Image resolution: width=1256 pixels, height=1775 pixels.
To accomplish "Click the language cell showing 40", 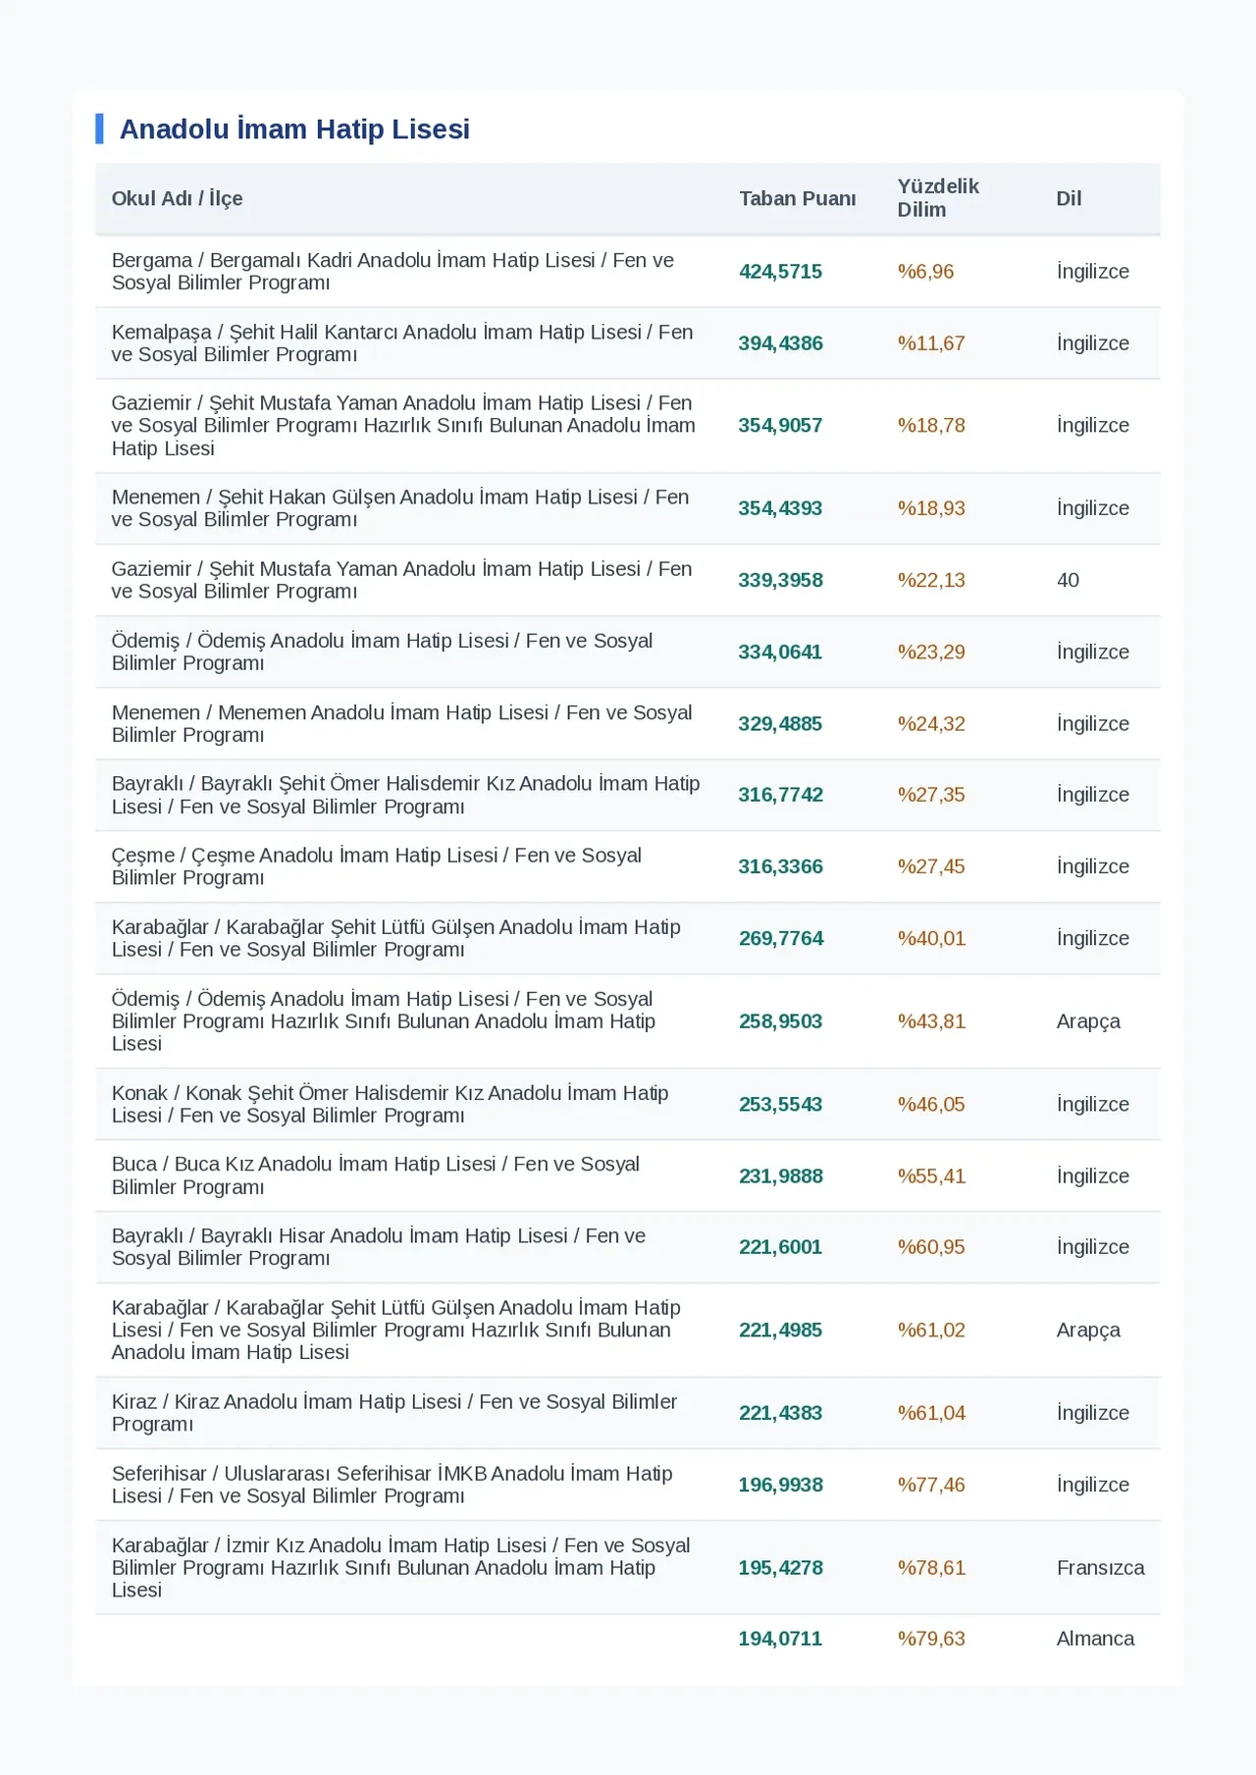I will 1068,580.
